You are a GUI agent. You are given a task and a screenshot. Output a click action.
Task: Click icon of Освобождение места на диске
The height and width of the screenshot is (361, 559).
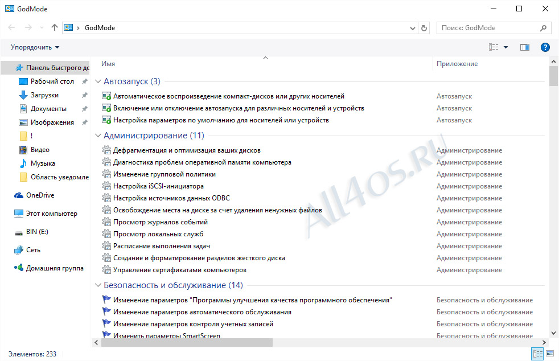tap(106, 210)
